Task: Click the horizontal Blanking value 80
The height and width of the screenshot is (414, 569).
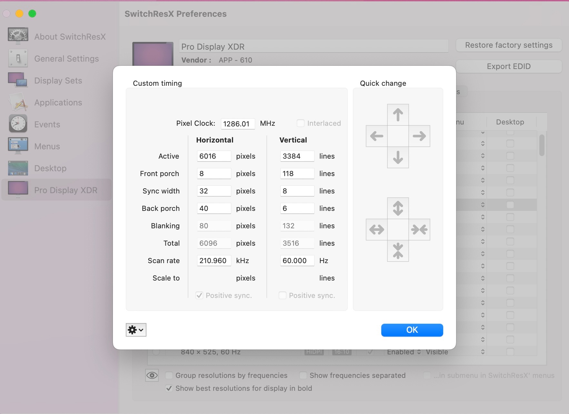Action: tap(214, 226)
